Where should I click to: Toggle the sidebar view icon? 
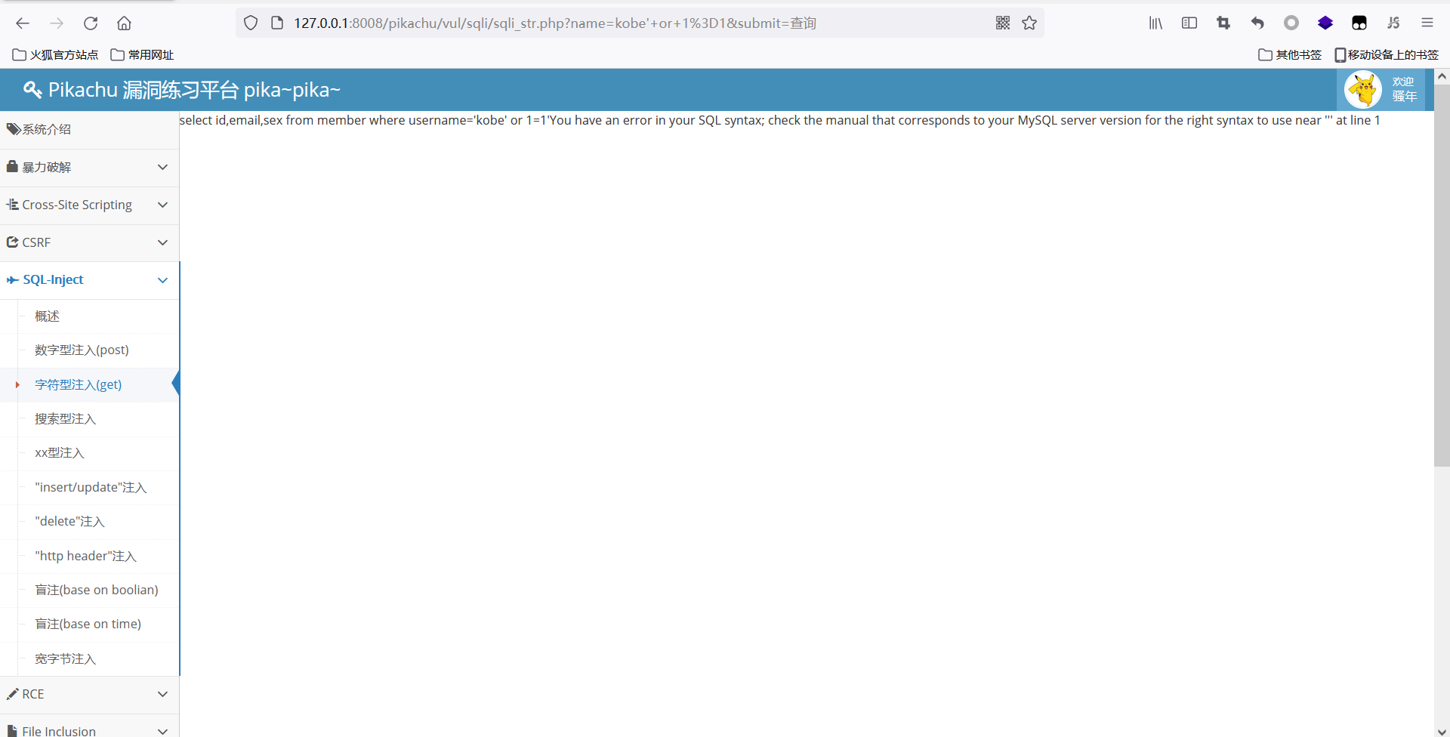pos(1189,23)
